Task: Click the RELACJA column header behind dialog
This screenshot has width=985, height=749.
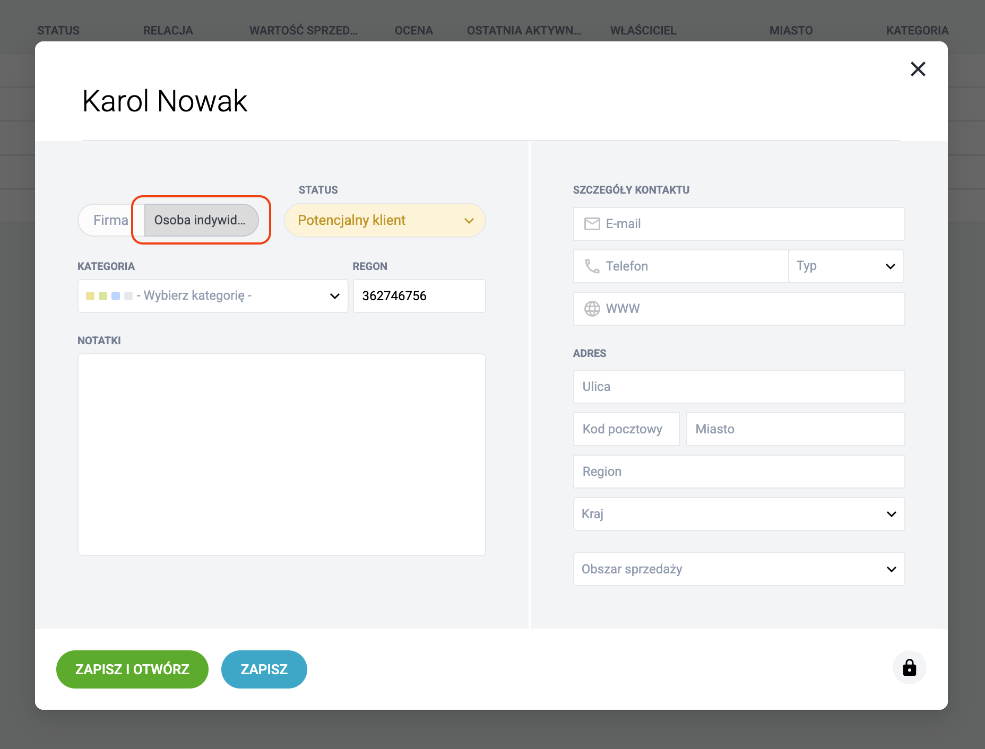Action: [168, 30]
